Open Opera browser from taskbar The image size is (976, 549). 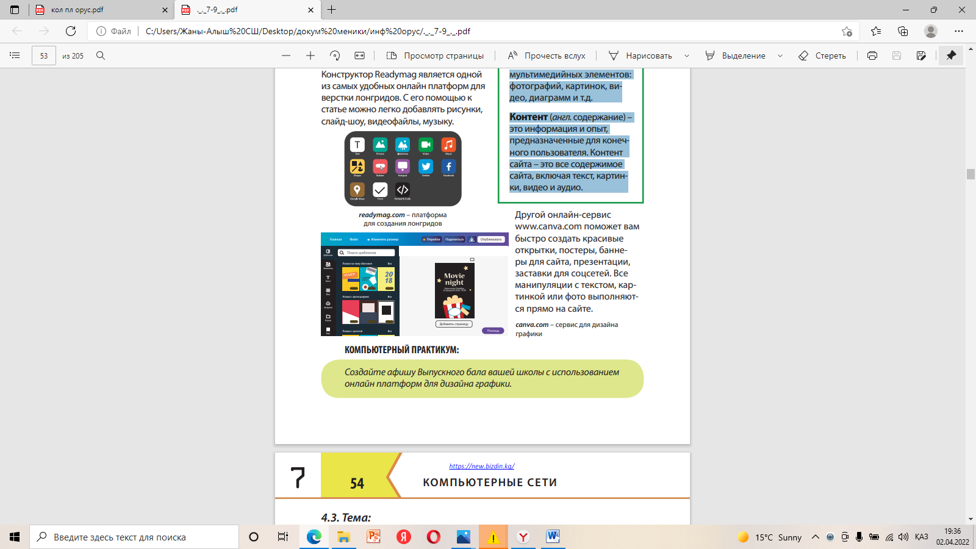[x=433, y=537]
